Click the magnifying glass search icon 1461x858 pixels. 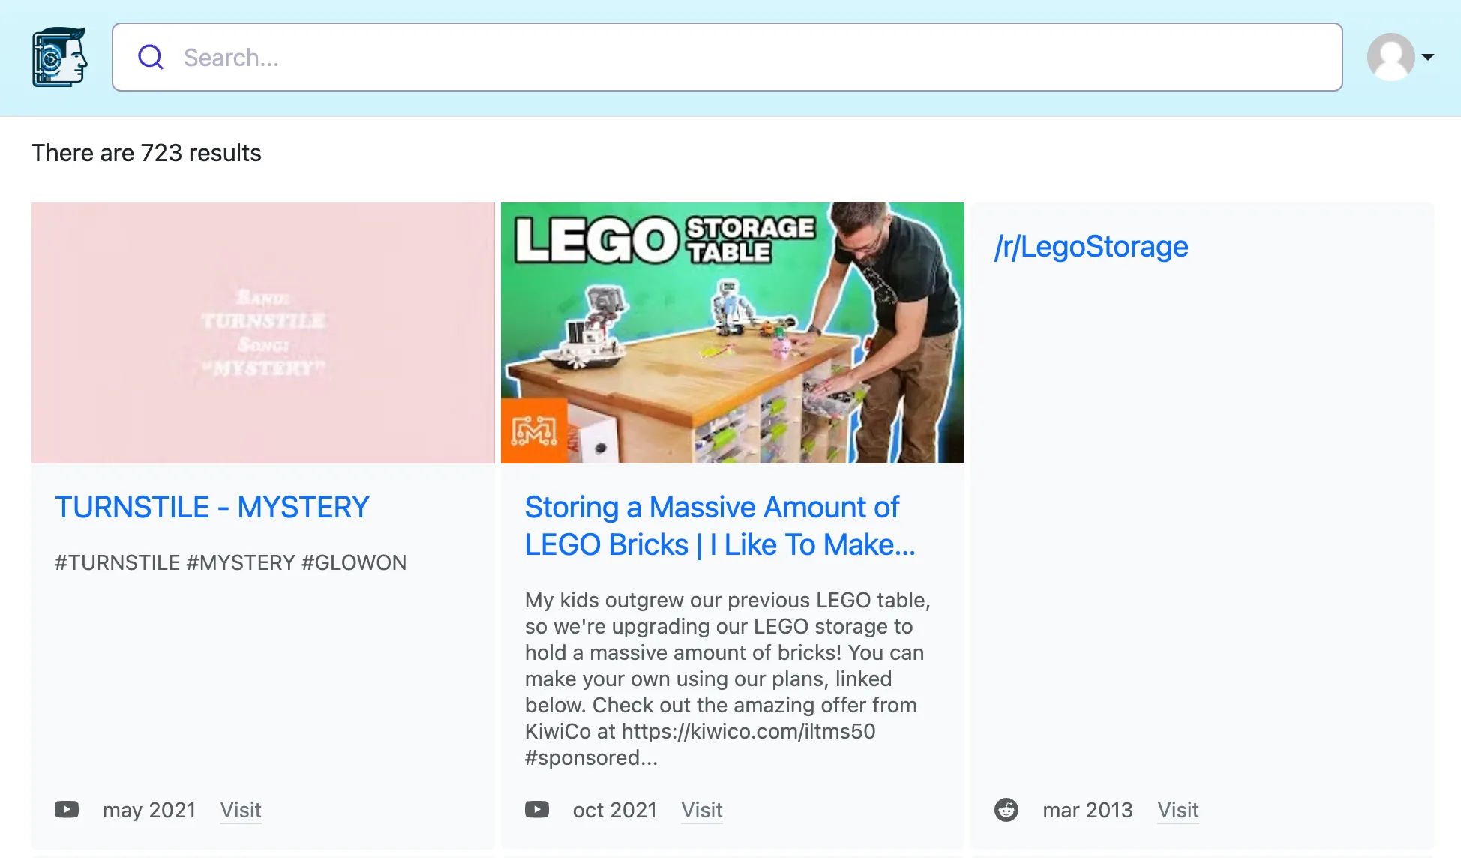(151, 57)
